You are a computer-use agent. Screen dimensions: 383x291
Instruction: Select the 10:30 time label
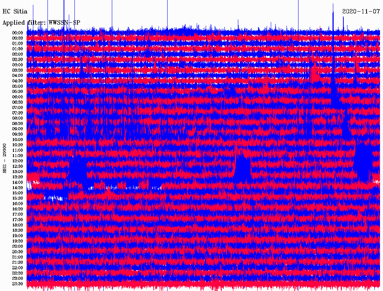pyautogui.click(x=18, y=145)
